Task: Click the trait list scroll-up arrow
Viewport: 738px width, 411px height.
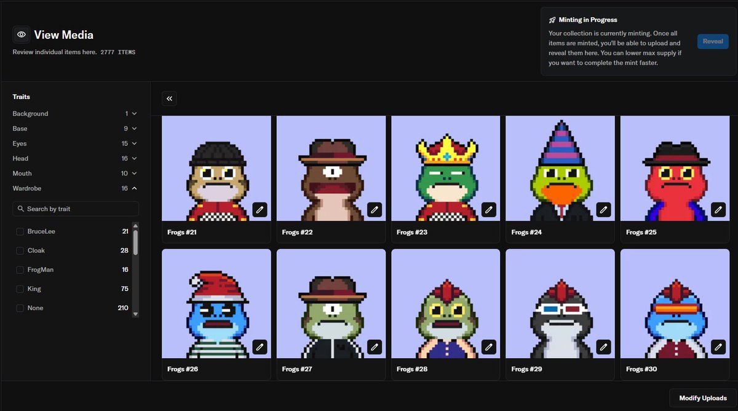Action: [135, 226]
